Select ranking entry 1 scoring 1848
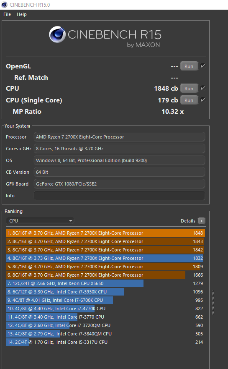The height and width of the screenshot is (369, 228). [105, 233]
